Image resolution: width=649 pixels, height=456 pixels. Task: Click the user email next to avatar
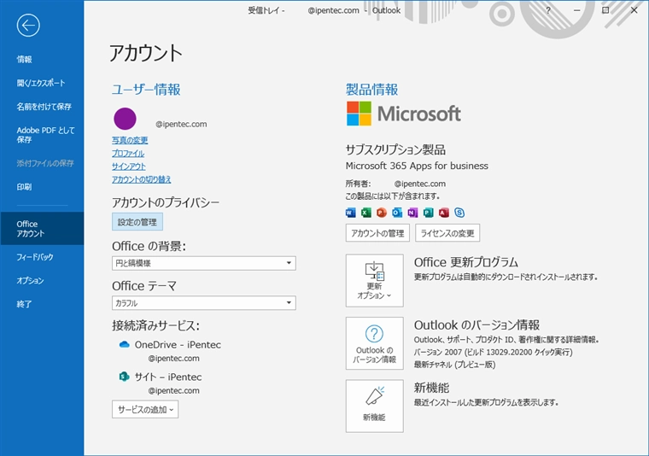(181, 124)
